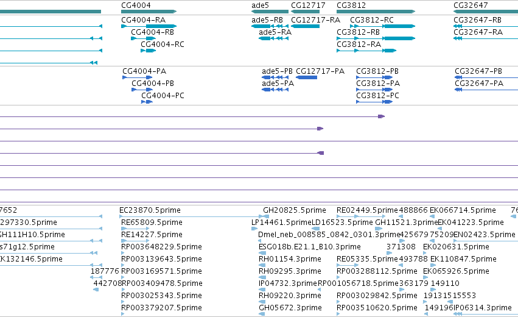Click EST RP003139643.5prime

click(x=161, y=259)
